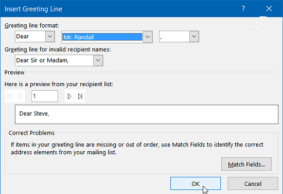Expand Dear Sir or Madam dropdown arrow
The width and height of the screenshot is (283, 194).
click(x=98, y=60)
